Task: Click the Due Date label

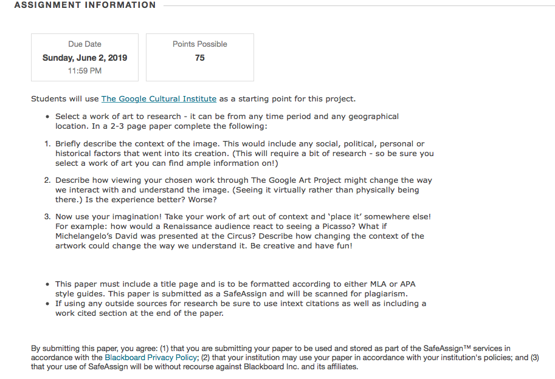Action: click(84, 44)
